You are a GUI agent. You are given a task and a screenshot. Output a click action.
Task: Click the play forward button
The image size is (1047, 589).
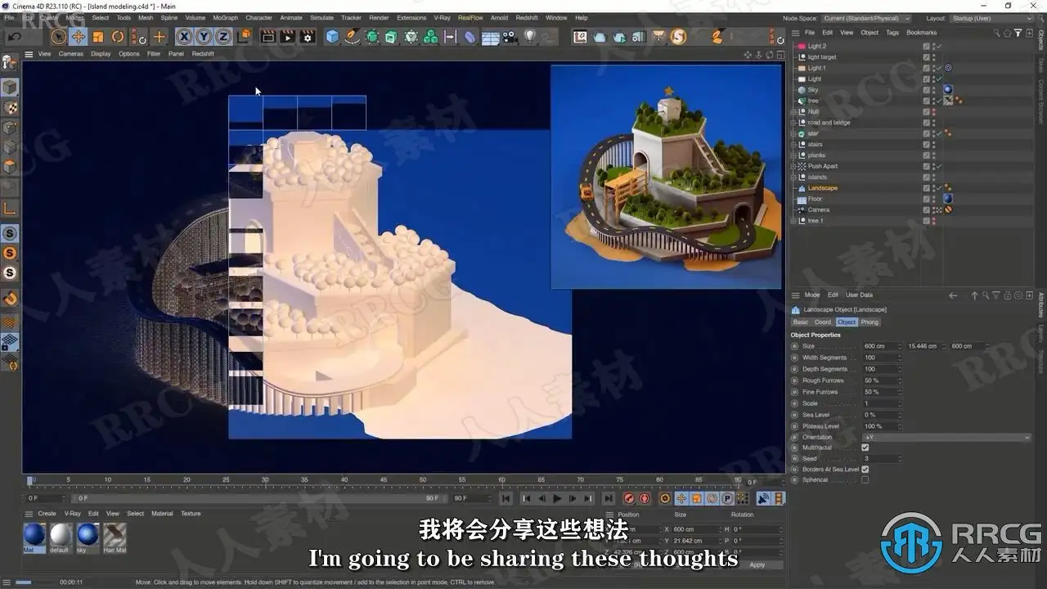558,498
